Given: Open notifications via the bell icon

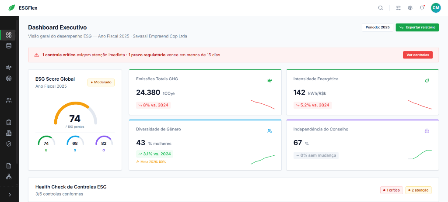Looking at the screenshot, I should point(422,8).
